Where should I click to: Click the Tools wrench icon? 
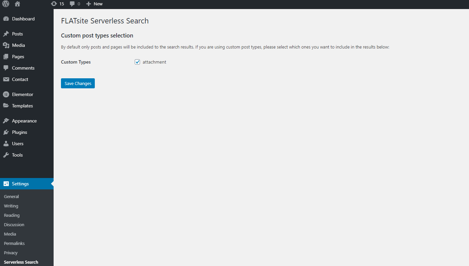click(x=6, y=155)
